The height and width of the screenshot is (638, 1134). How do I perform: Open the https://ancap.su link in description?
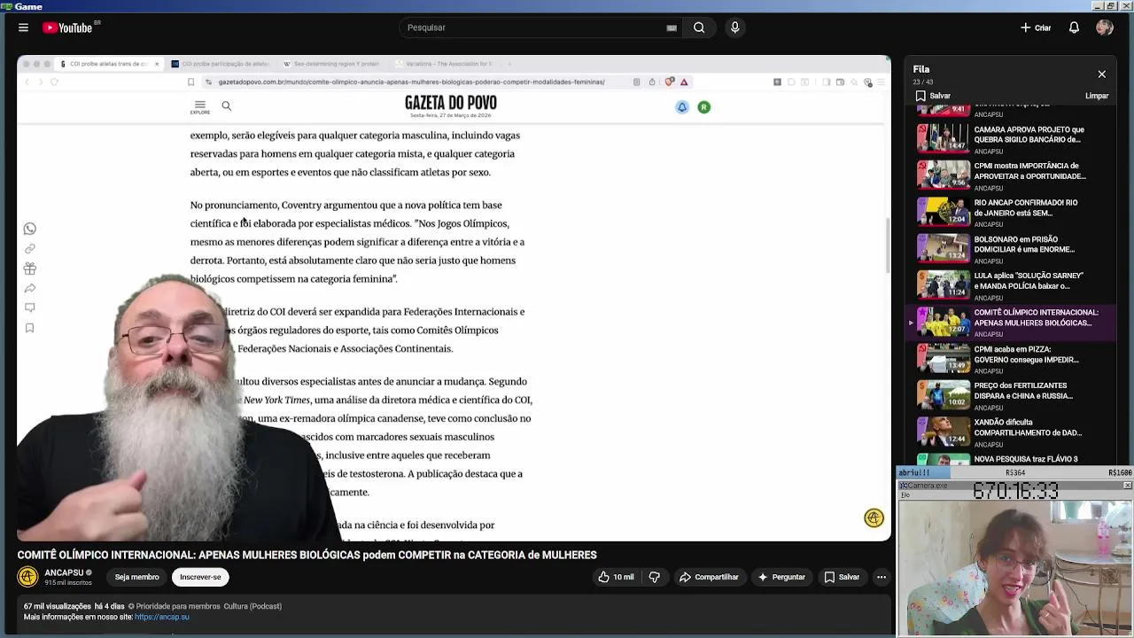[162, 617]
